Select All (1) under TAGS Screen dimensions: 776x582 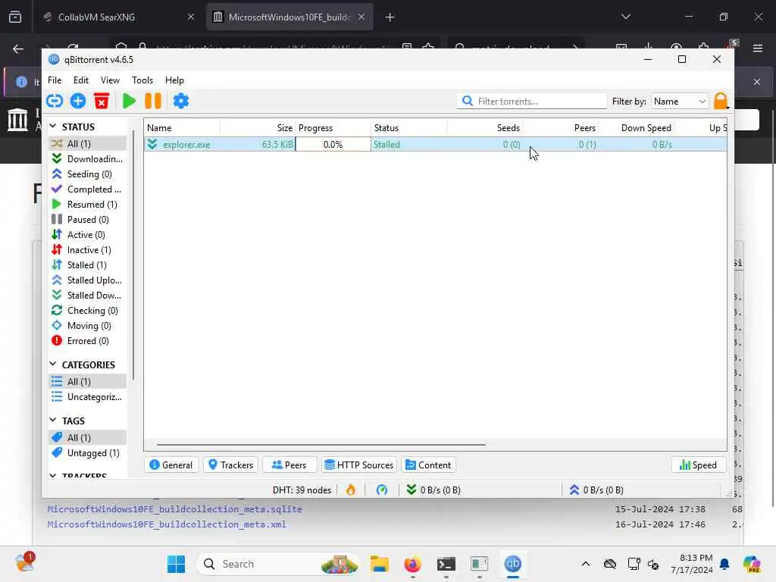pyautogui.click(x=87, y=437)
